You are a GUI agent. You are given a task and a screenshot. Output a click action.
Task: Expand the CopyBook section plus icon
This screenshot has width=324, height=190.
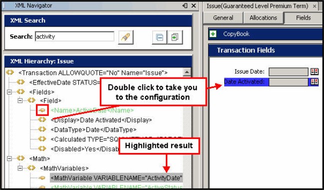pos(213,33)
